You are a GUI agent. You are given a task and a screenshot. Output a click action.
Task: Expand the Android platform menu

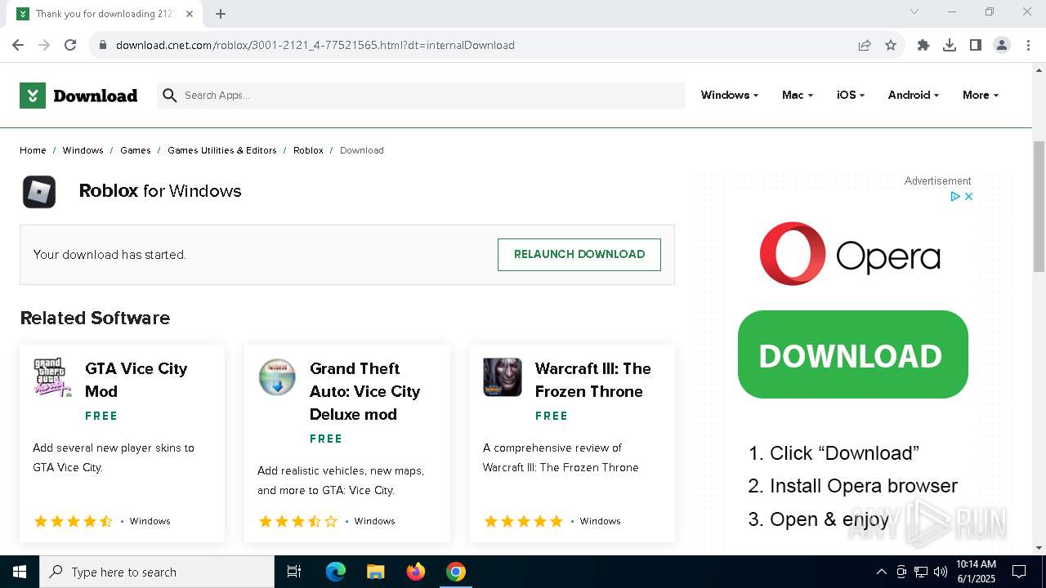(914, 96)
